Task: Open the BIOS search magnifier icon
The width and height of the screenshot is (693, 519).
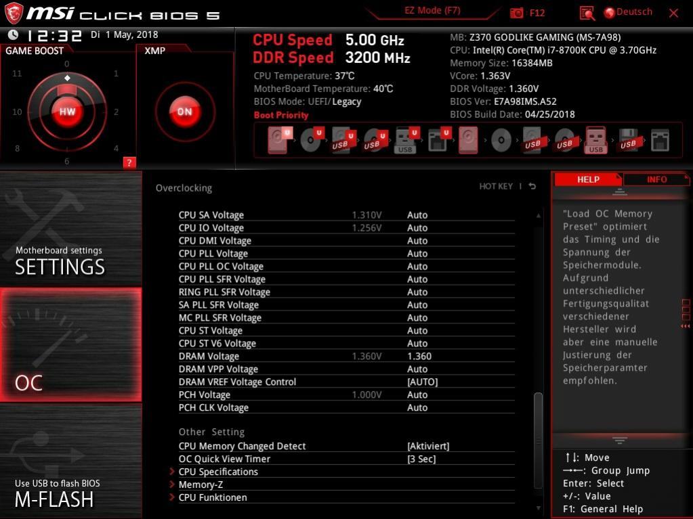Action: 587,14
